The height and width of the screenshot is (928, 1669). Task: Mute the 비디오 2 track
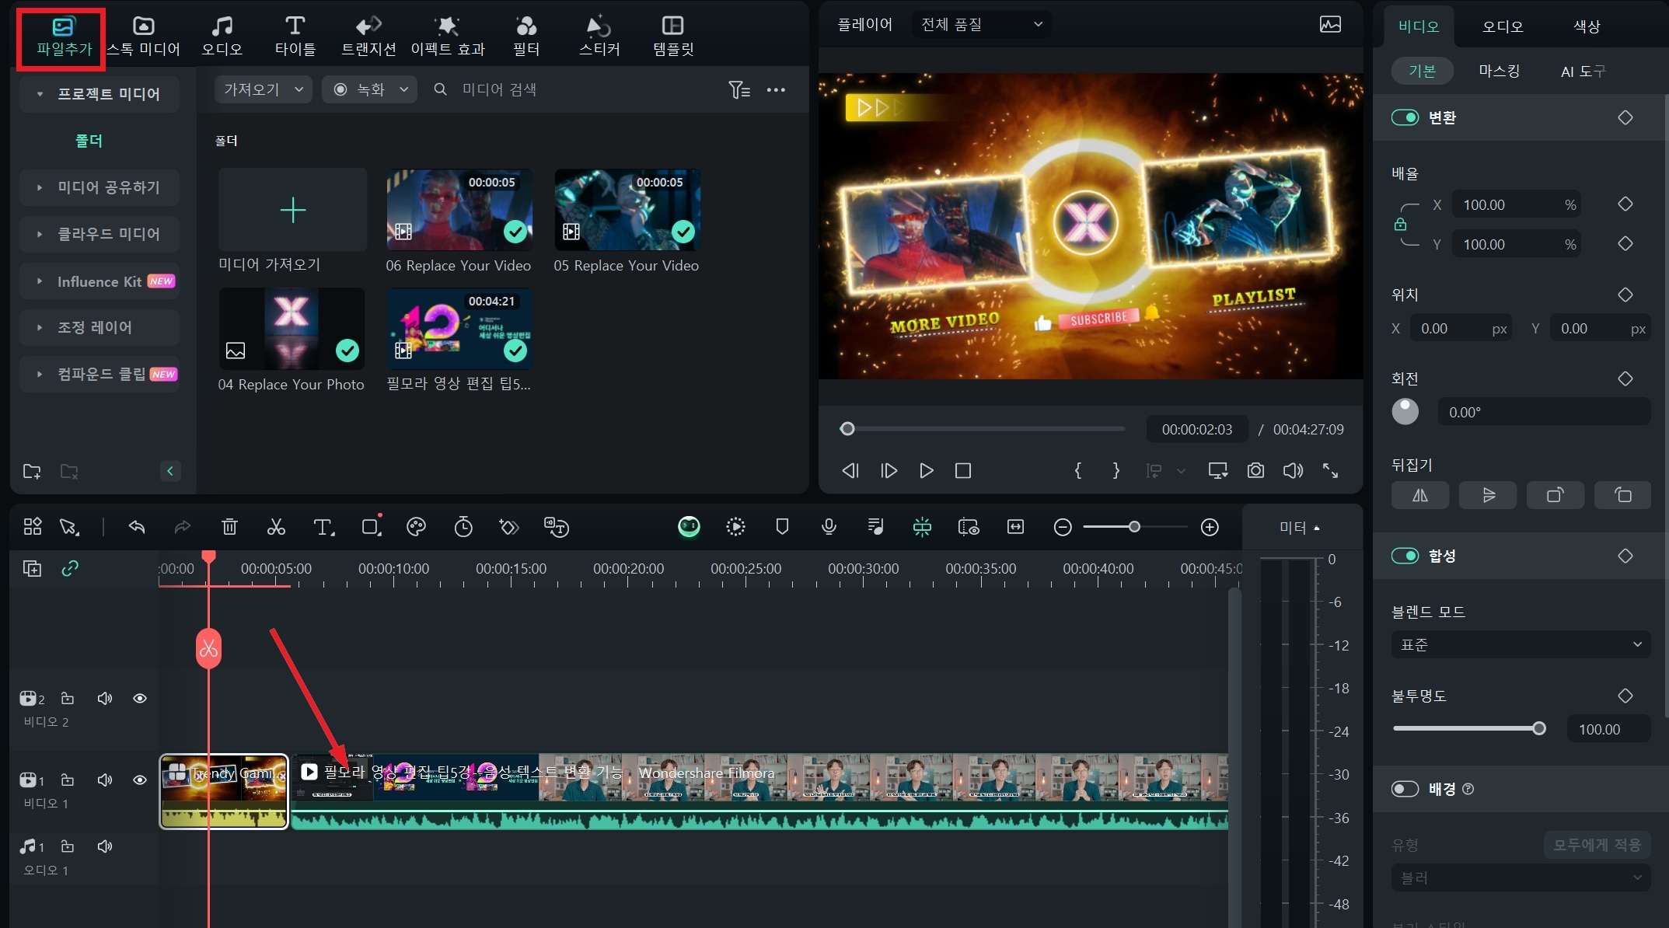coord(105,698)
